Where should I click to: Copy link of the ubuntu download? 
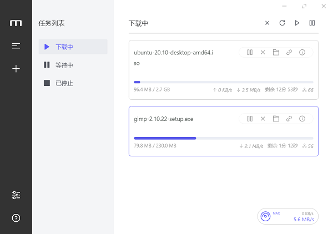[289, 52]
